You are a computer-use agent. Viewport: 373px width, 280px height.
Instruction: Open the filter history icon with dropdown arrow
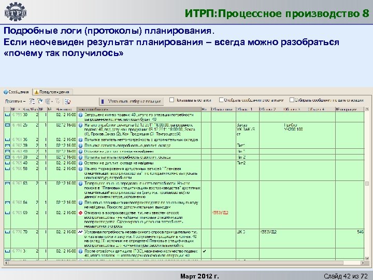coord(49,102)
